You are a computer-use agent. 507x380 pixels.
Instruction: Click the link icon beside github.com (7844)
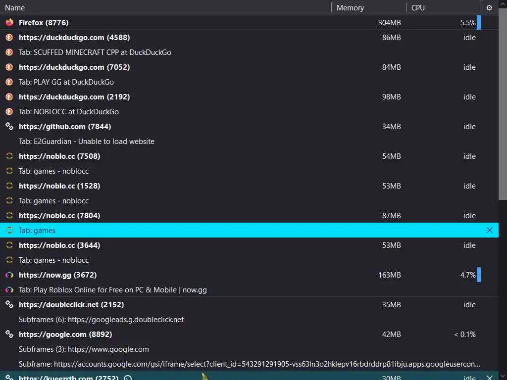(9, 126)
